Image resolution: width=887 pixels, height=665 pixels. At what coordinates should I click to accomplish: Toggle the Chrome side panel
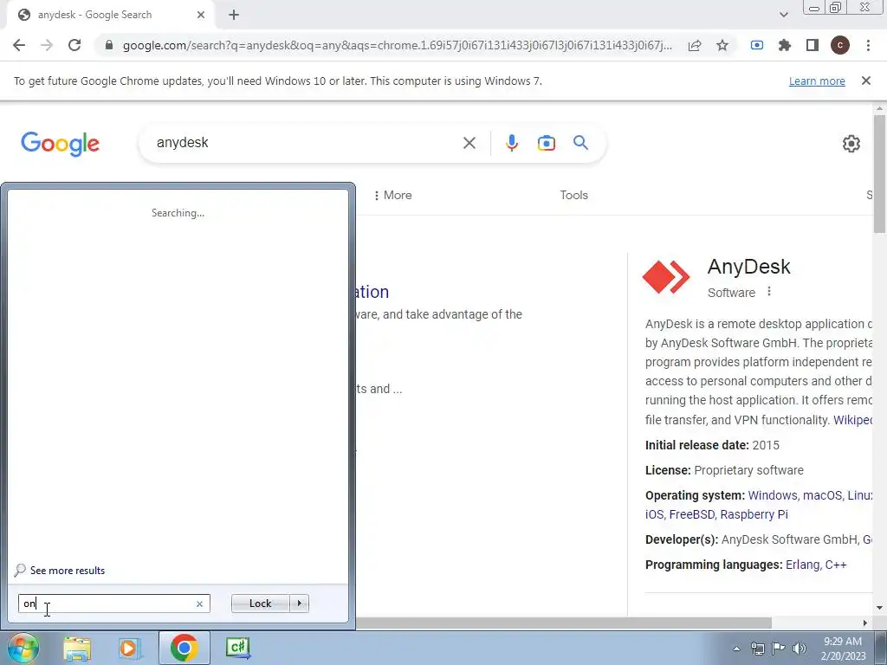[x=813, y=45]
